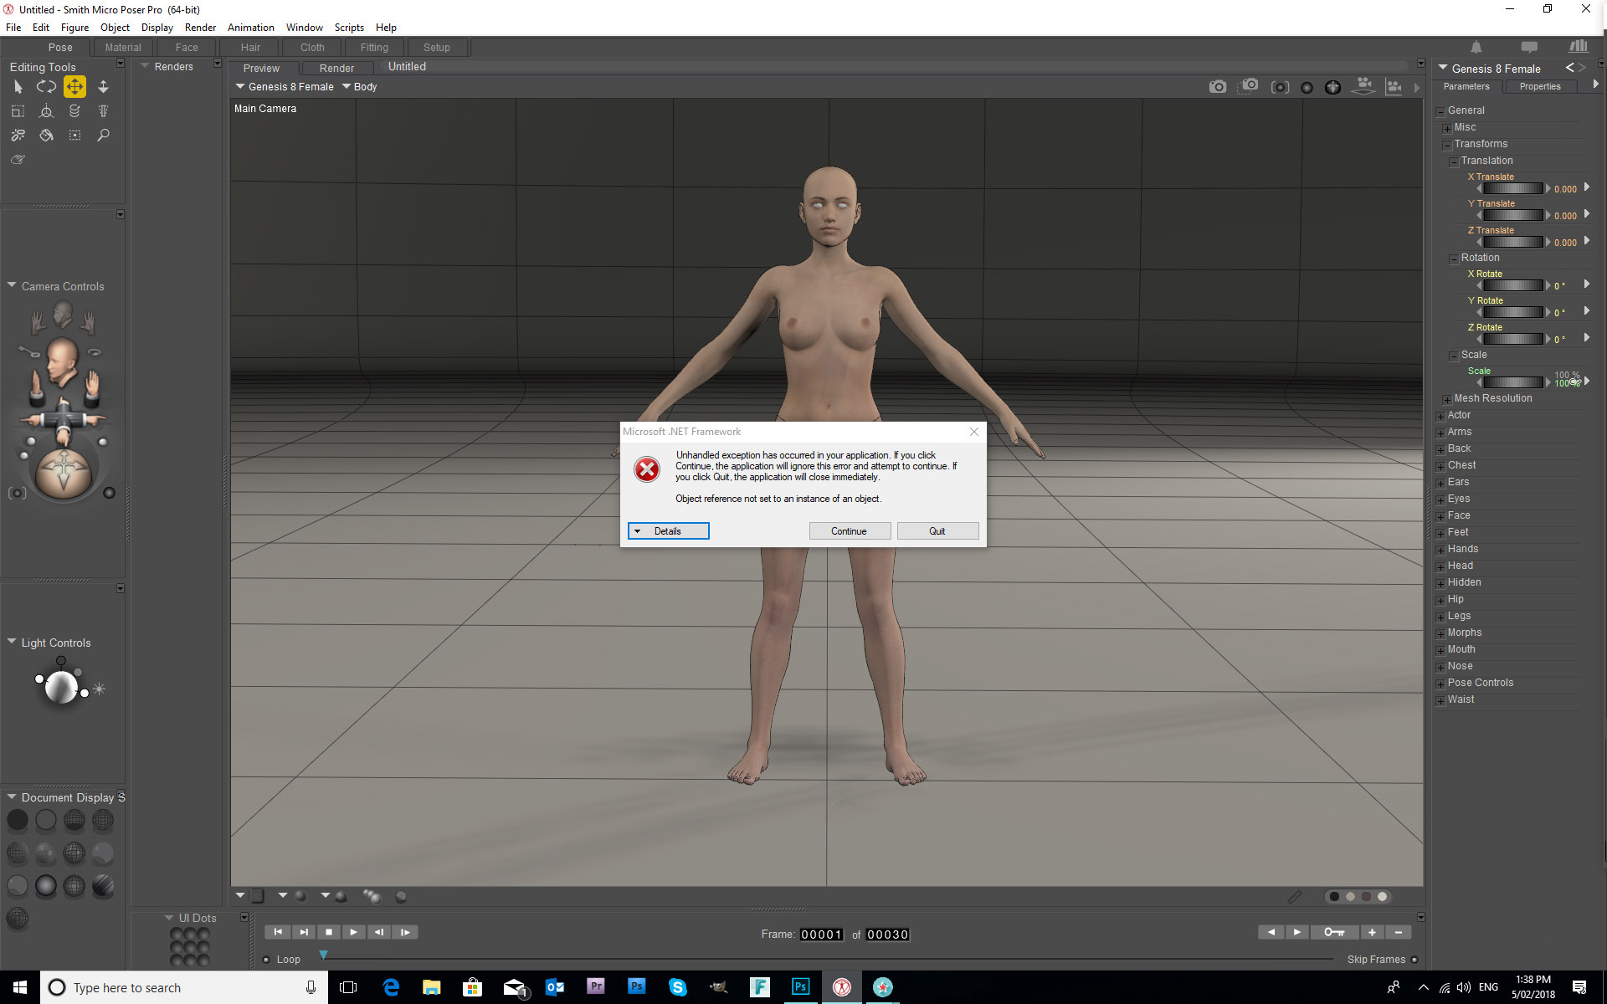Expand the Details section of error dialog
Image resolution: width=1607 pixels, height=1004 pixels.
pyautogui.click(x=668, y=531)
